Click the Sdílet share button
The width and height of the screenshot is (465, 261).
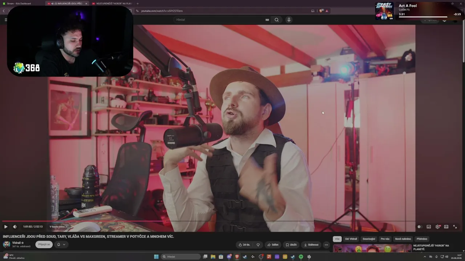pyautogui.click(x=273, y=245)
